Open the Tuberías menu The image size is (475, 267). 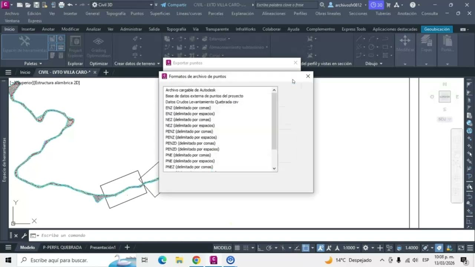coord(383,13)
